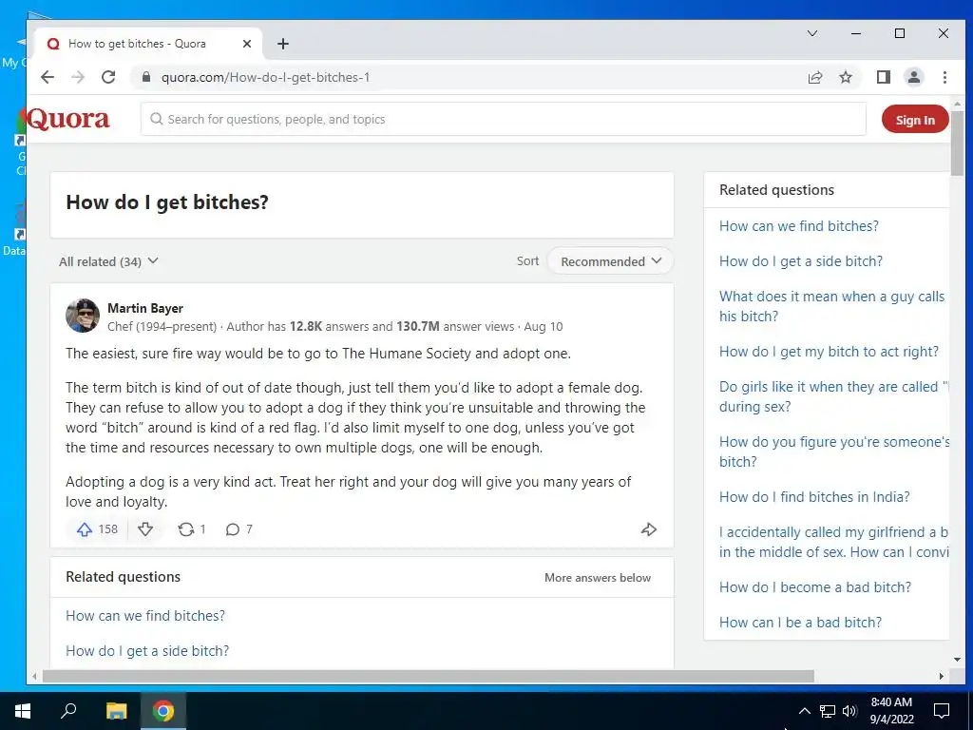Open the Chrome three-dot menu
The image size is (973, 730).
click(x=944, y=77)
